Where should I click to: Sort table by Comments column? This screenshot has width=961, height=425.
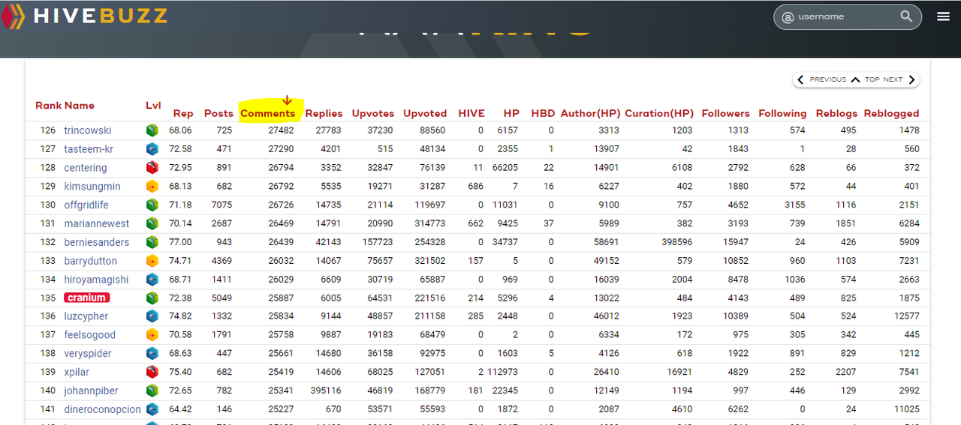click(268, 113)
